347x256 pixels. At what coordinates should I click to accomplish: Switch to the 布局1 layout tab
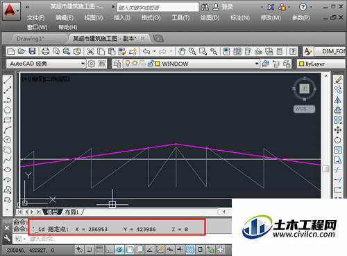[x=72, y=212]
